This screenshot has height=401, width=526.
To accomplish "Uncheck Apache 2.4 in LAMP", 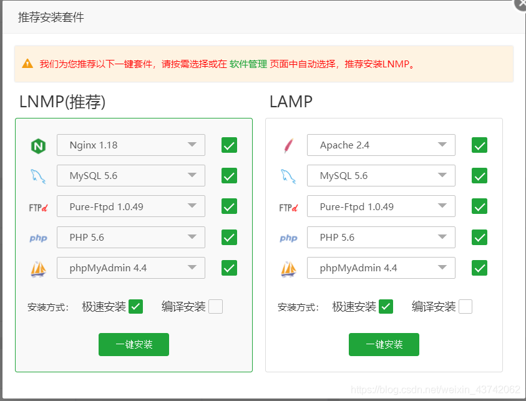I will pyautogui.click(x=479, y=145).
